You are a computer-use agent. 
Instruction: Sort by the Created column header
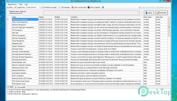tap(46, 17)
